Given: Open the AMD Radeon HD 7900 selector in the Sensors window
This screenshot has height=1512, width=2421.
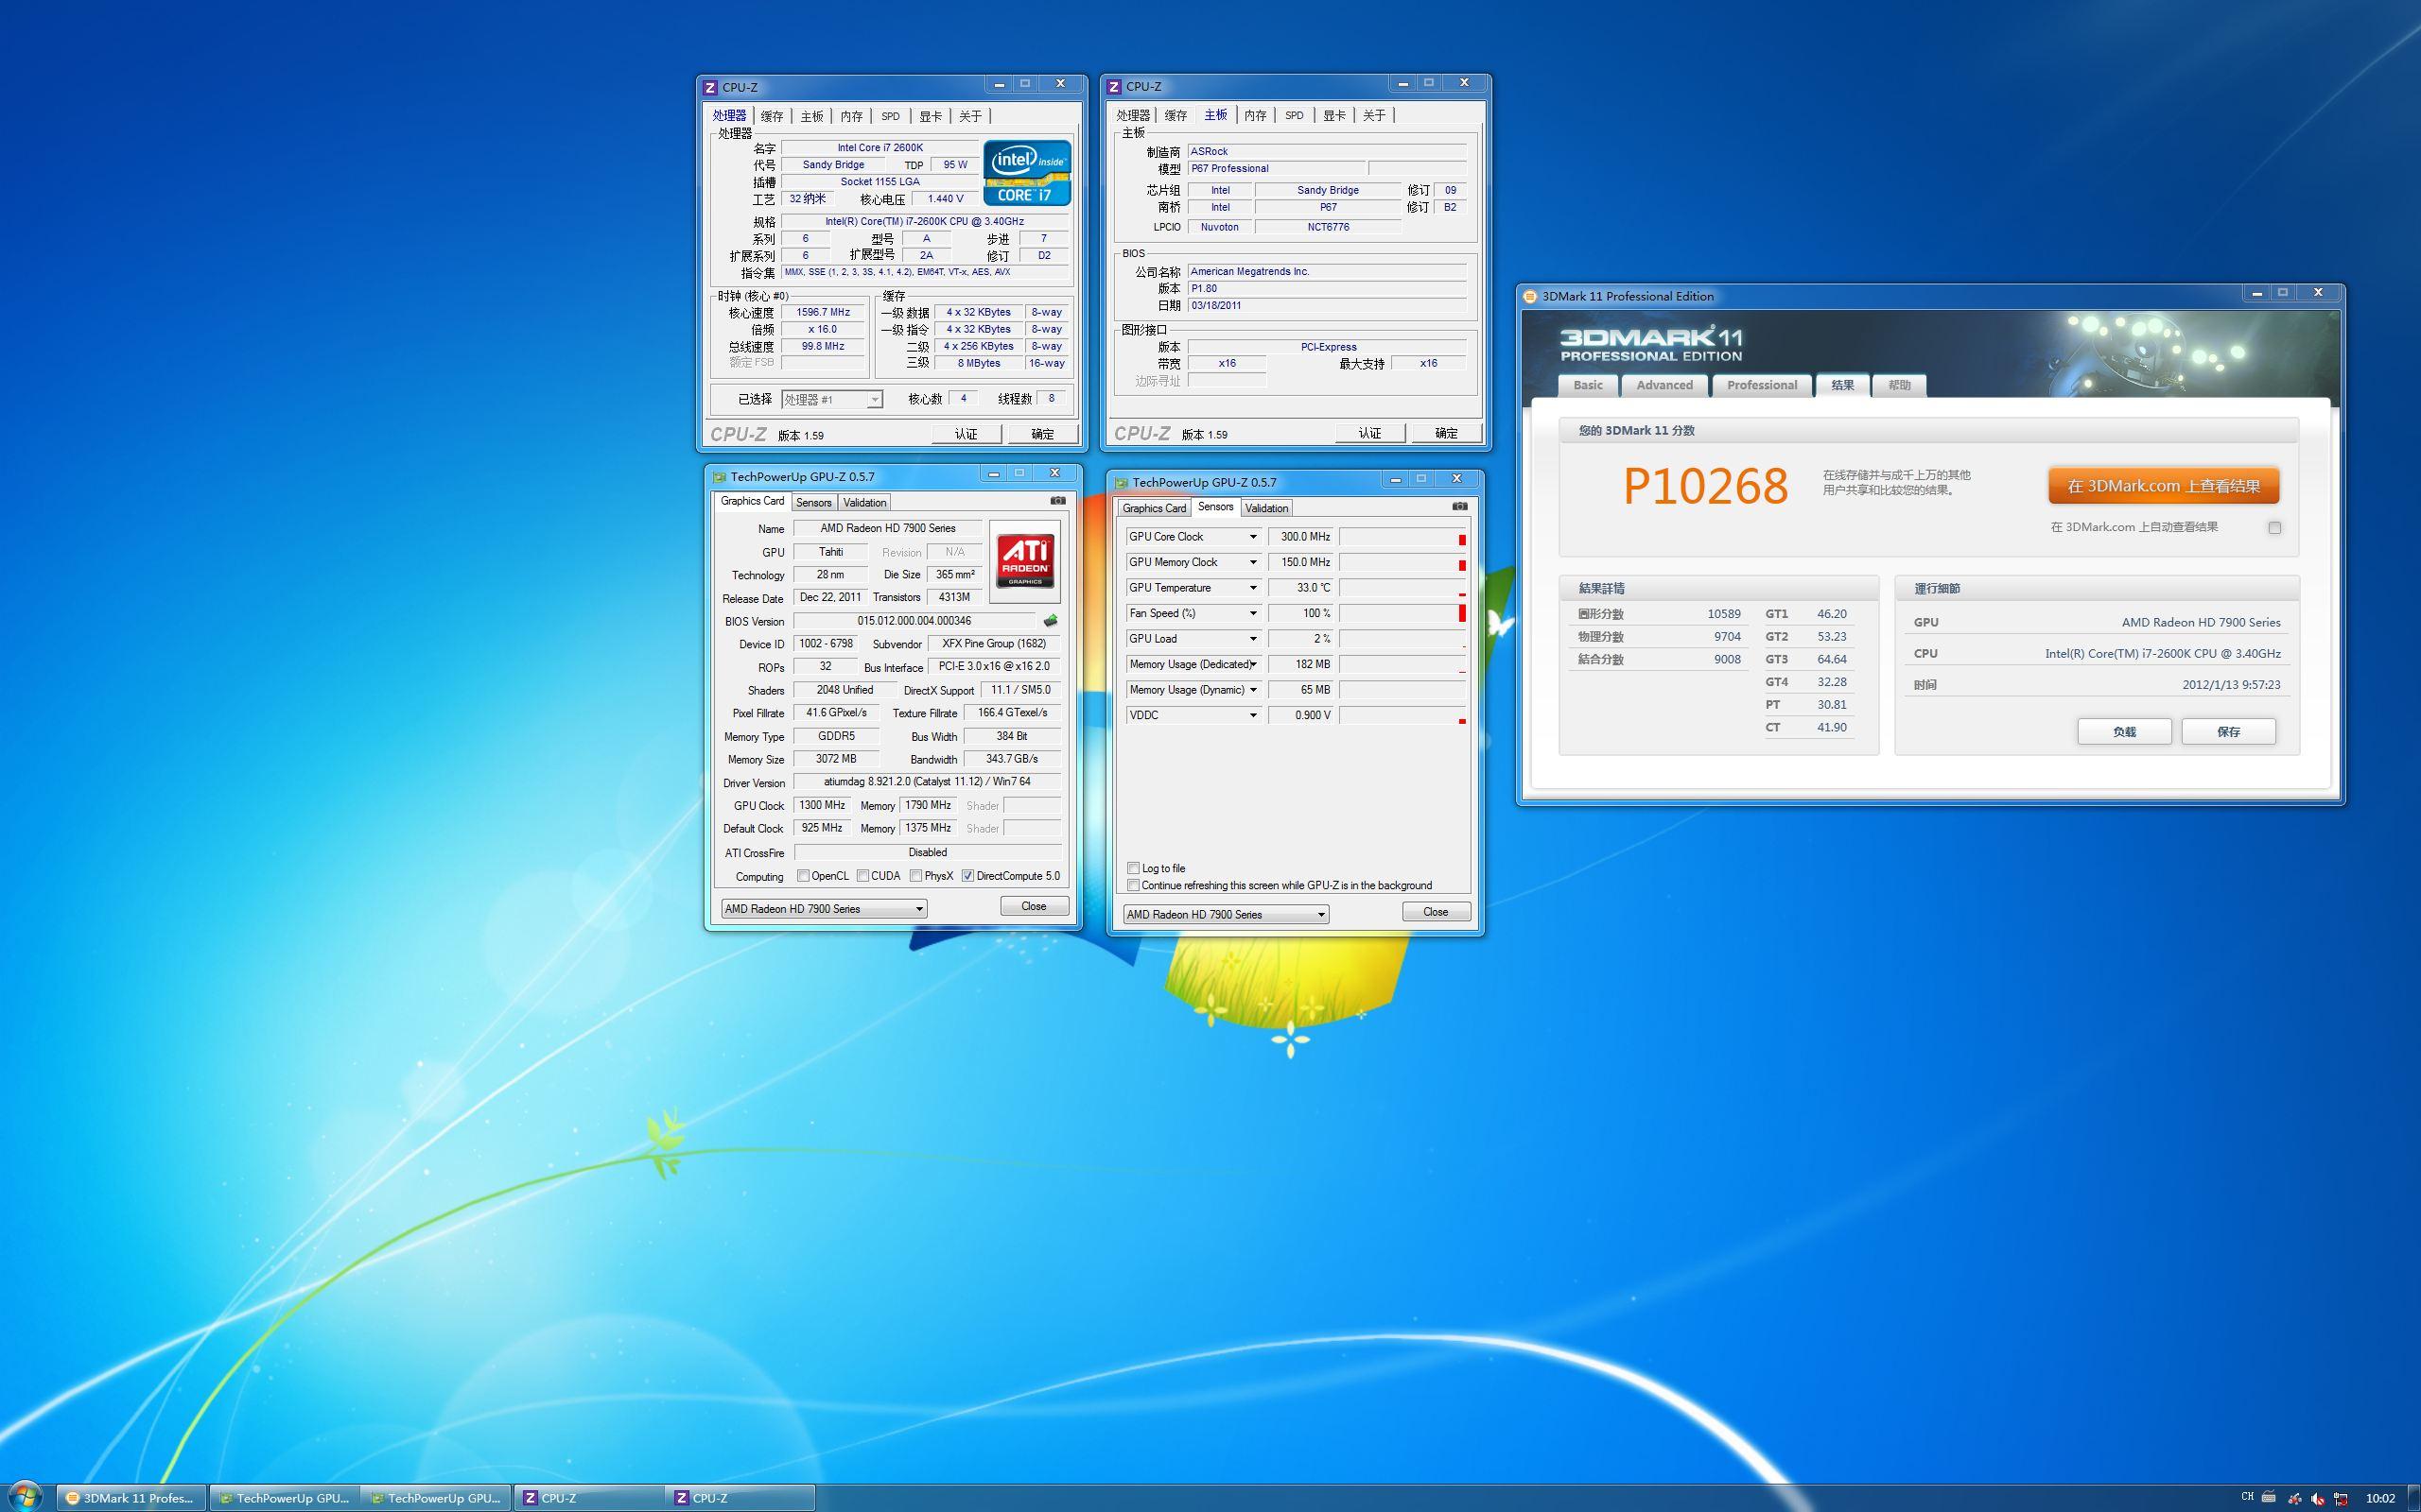Looking at the screenshot, I should [x=1226, y=915].
